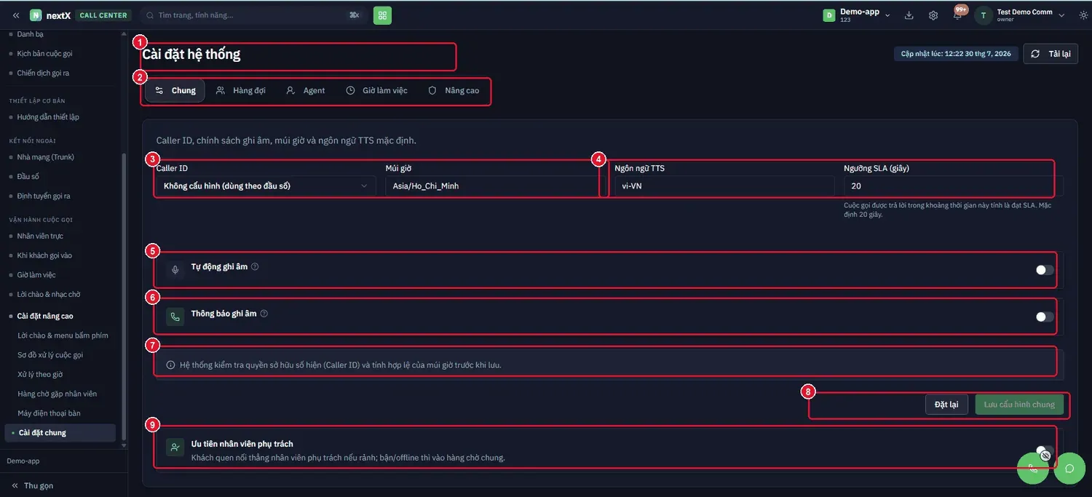Click the Ngưỡng SLA (giây) field
The height and width of the screenshot is (497, 1092).
(954, 186)
